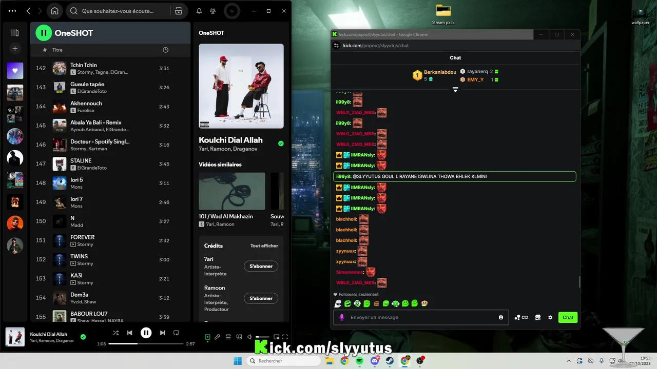Open Spotify mini player
This screenshot has height=369, width=657.
(x=276, y=337)
